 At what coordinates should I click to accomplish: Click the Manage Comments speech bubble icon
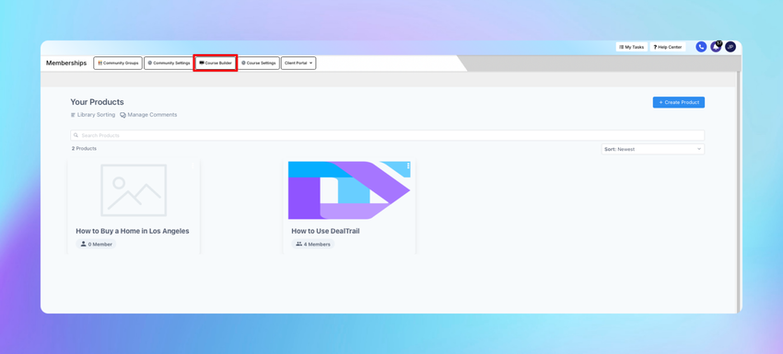(123, 115)
